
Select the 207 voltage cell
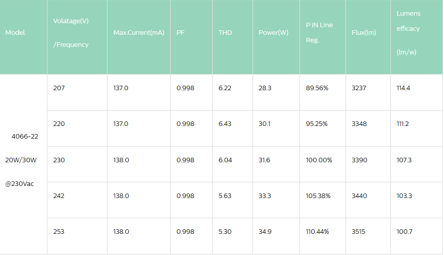coord(59,88)
